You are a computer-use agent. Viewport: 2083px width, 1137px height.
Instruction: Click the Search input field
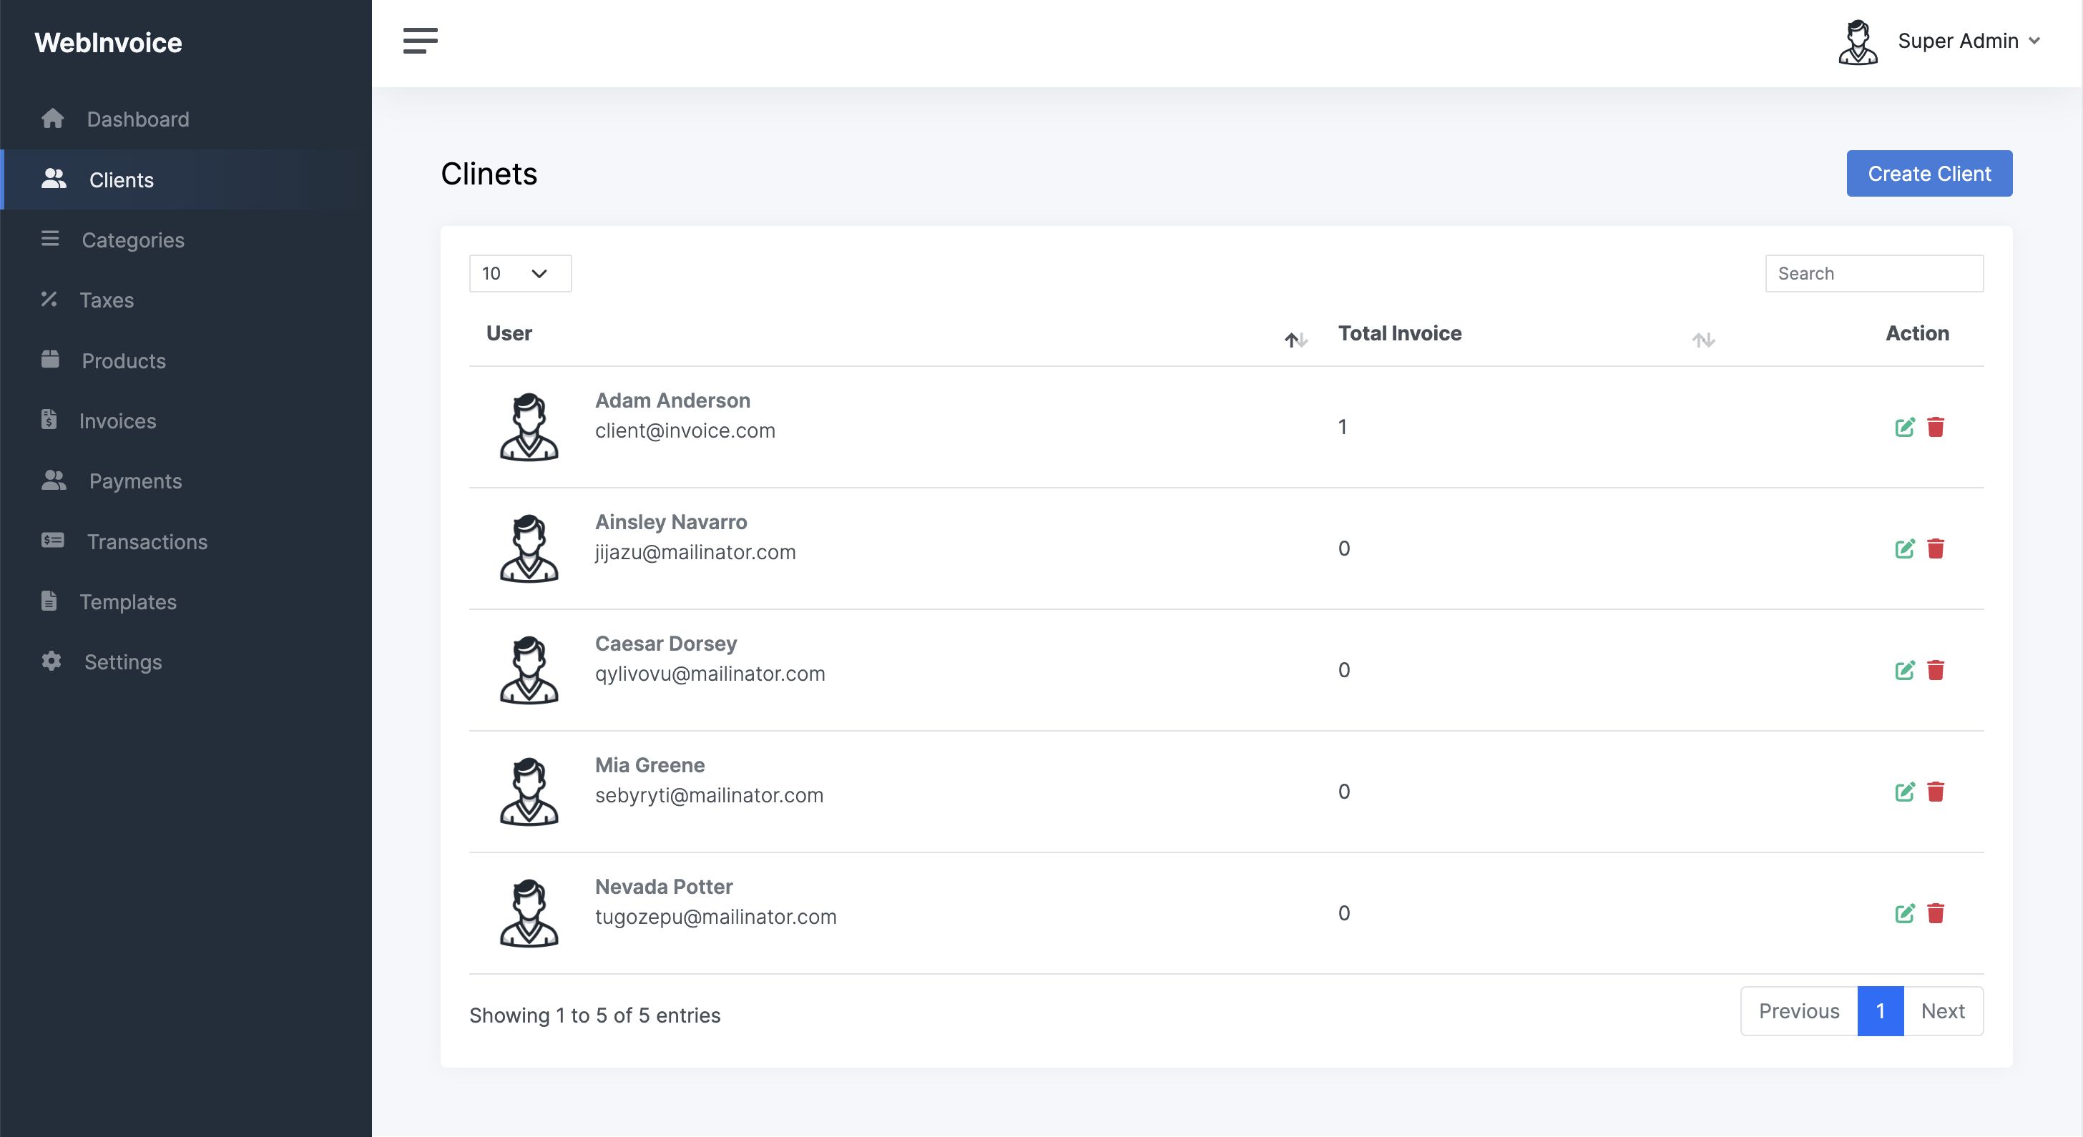[1873, 273]
